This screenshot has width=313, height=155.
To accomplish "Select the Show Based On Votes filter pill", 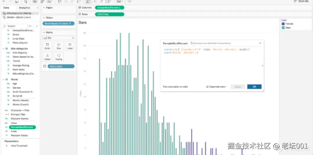I will point(58,23).
